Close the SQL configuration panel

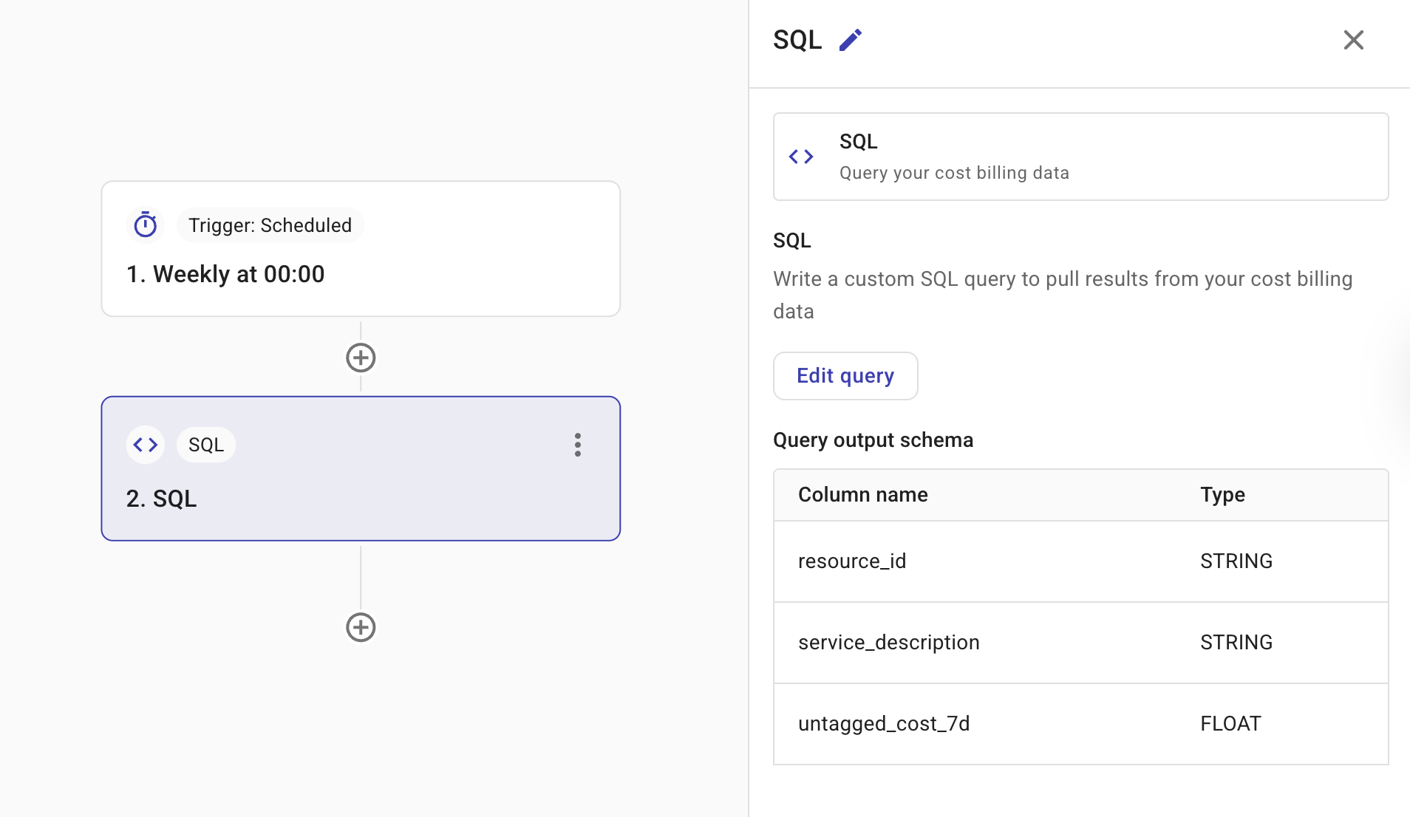coord(1353,40)
